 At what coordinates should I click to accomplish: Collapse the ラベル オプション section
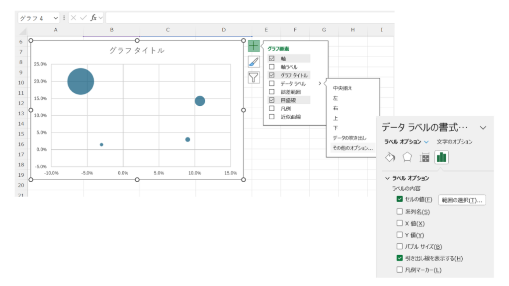387,178
